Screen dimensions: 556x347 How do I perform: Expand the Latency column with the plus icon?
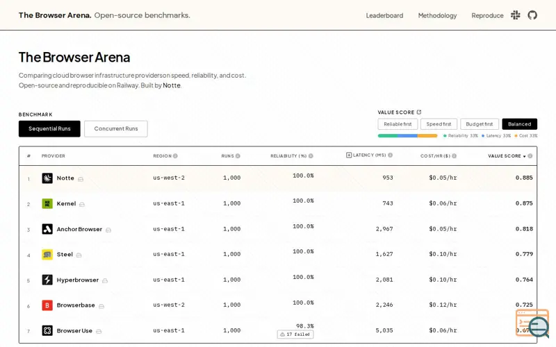tap(349, 155)
